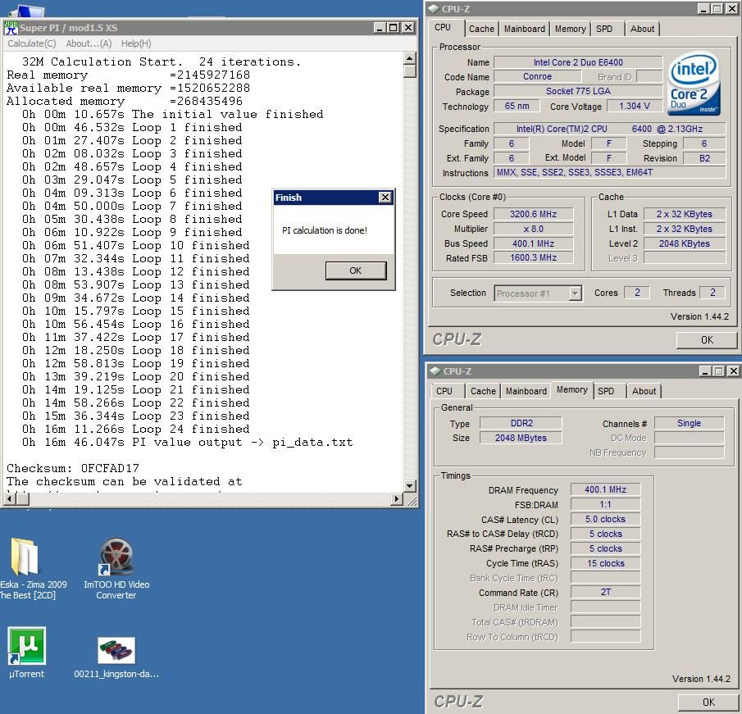This screenshot has width=742, height=714.
Task: Open the 00211_kingston image file icon
Action: pos(116,650)
